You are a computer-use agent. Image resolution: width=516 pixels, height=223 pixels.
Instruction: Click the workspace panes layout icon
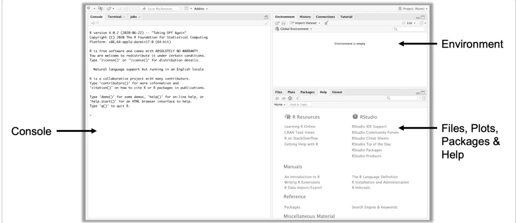[x=186, y=8]
